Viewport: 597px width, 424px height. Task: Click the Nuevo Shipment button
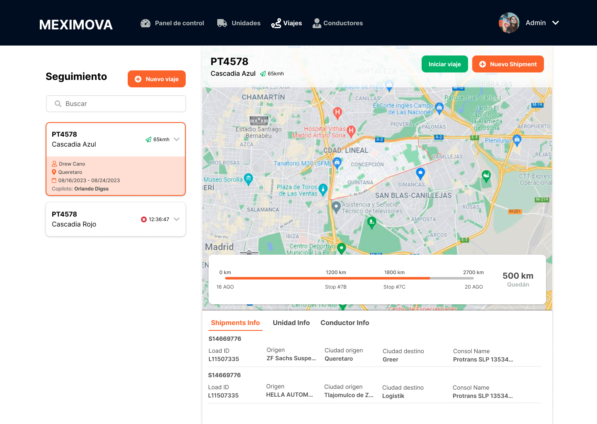click(508, 64)
